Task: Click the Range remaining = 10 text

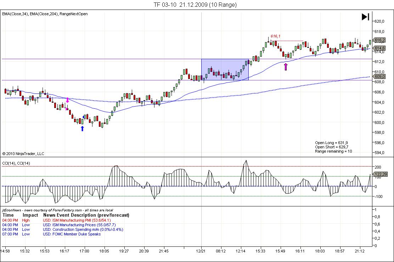Action: [x=333, y=151]
